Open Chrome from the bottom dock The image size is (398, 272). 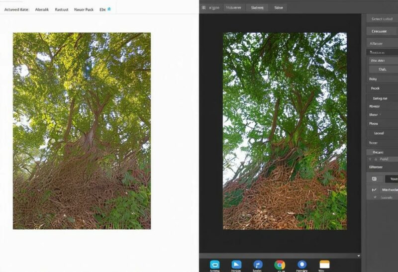pos(280,265)
